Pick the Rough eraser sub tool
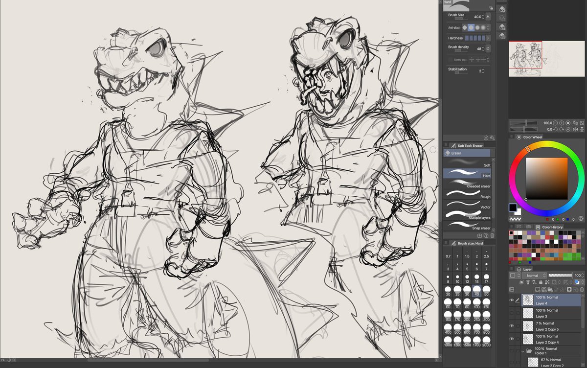 pos(468,194)
